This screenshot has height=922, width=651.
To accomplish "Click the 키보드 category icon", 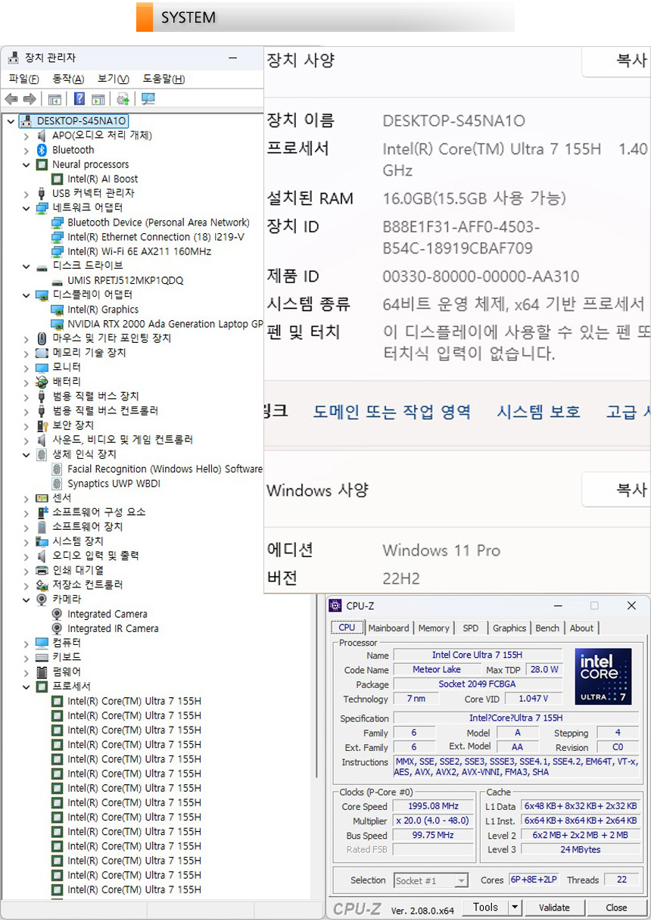I will [x=42, y=657].
